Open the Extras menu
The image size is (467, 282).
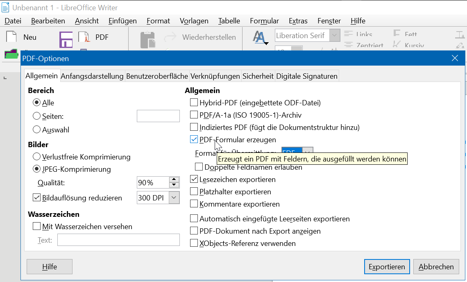(298, 21)
